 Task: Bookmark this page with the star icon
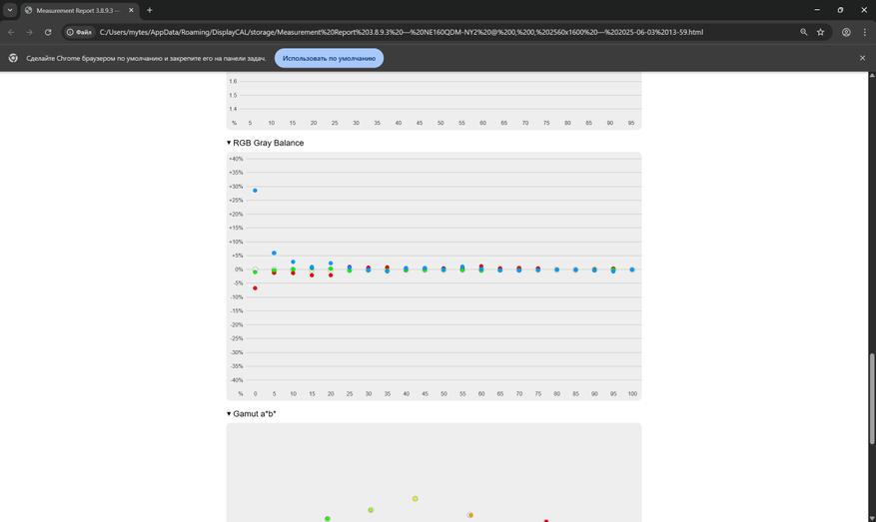820,32
